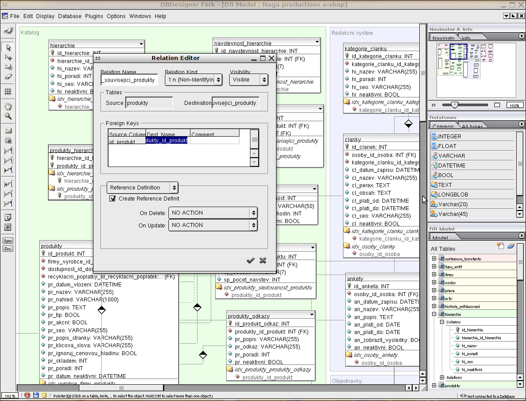Select the Hand pan tool
The height and width of the screenshot is (401, 526).
[8, 107]
